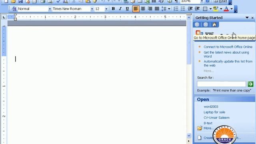Click the First Line Indent marker on the ruler

[15, 15]
